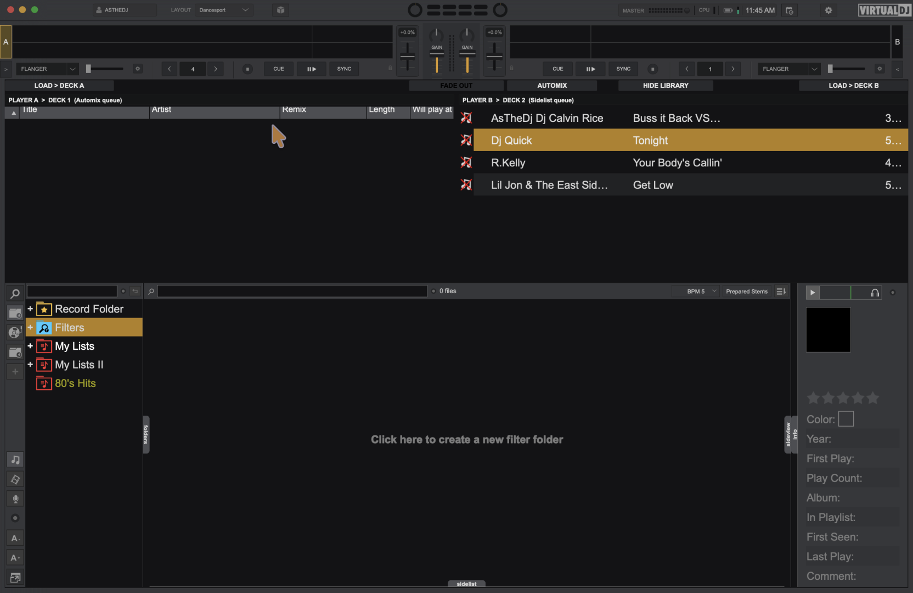
Task: Expand the My Lists tree node
Action: click(30, 346)
